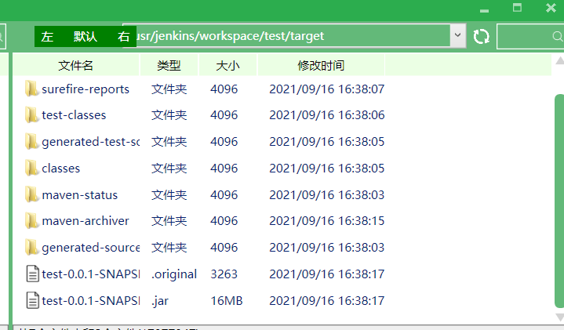The width and height of the screenshot is (564, 330).
Task: Select the maven-archiver name
Action: click(86, 221)
